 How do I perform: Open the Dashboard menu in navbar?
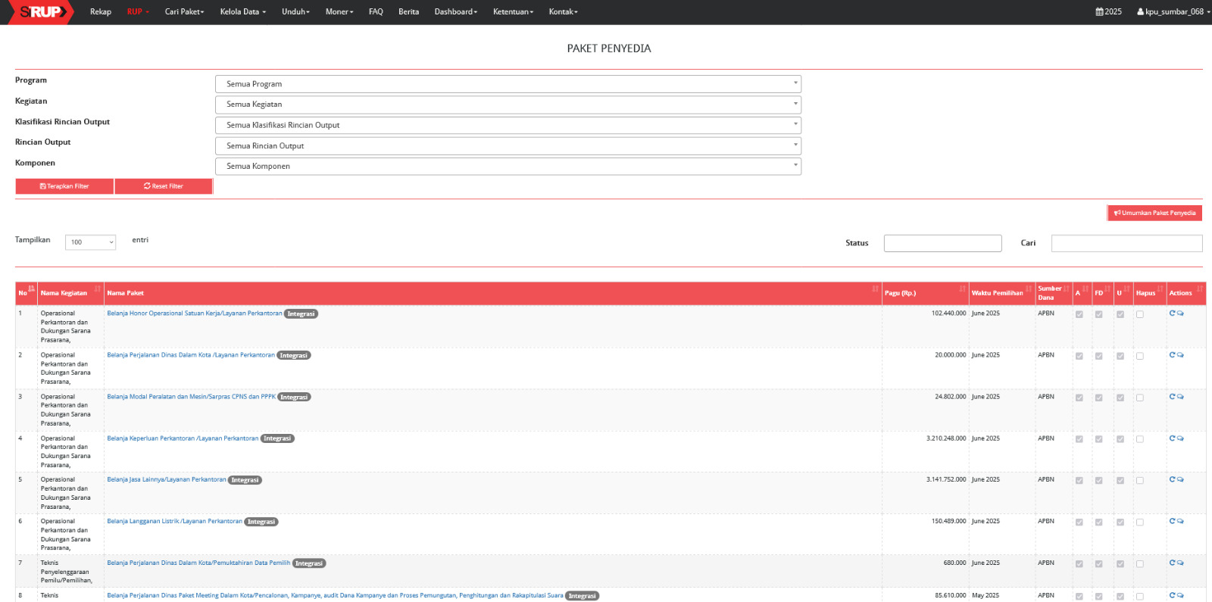pyautogui.click(x=455, y=11)
